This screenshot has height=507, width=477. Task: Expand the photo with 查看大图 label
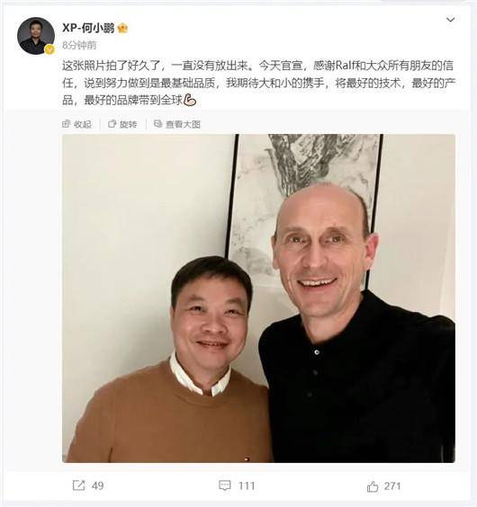183,124
